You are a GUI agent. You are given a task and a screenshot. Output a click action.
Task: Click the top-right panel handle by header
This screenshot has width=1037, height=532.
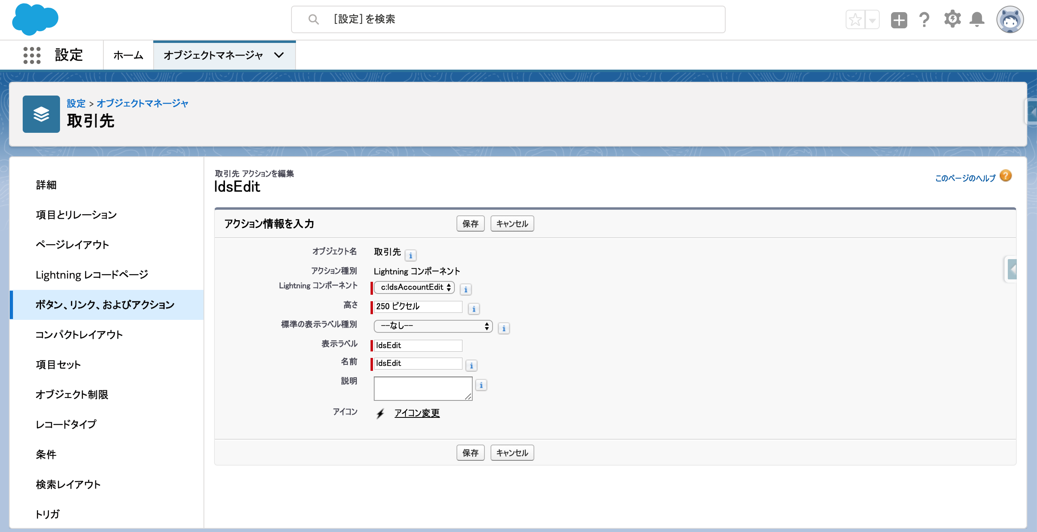(1032, 111)
